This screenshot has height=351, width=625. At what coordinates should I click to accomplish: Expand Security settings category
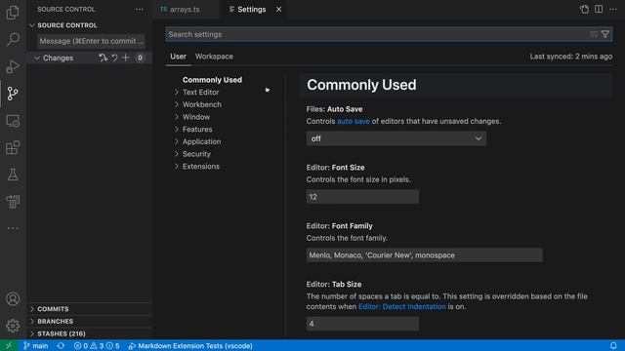[196, 154]
